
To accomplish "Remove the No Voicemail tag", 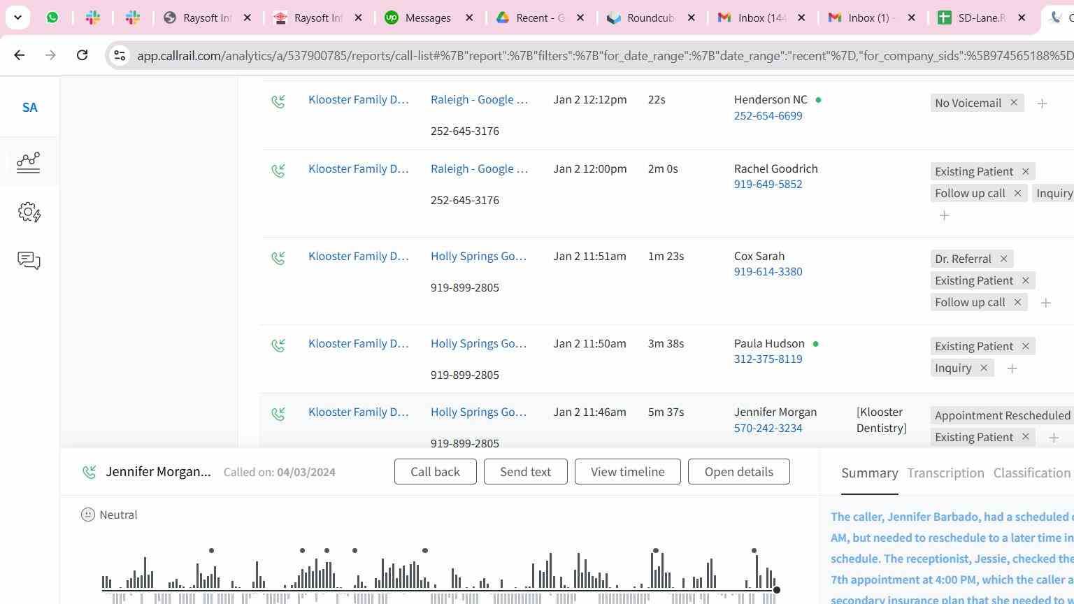I will tap(1014, 103).
